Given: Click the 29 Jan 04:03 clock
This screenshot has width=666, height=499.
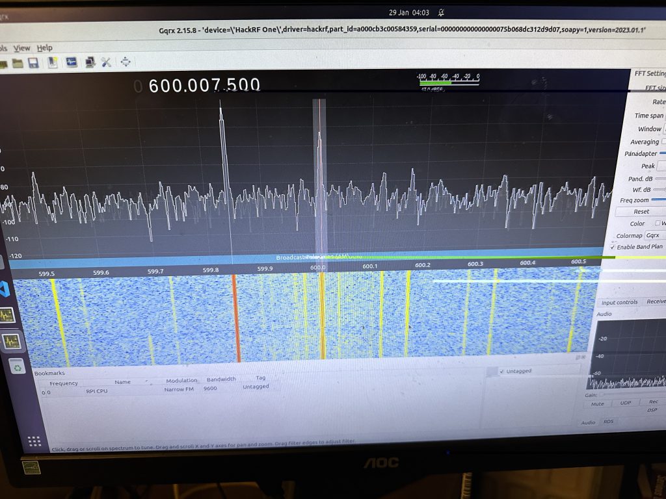Looking at the screenshot, I should pyautogui.click(x=408, y=13).
